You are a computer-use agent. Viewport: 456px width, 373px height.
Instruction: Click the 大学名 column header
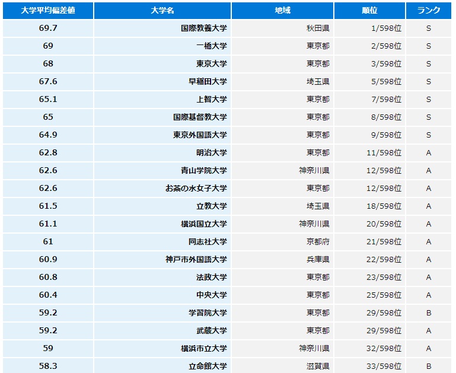click(162, 11)
